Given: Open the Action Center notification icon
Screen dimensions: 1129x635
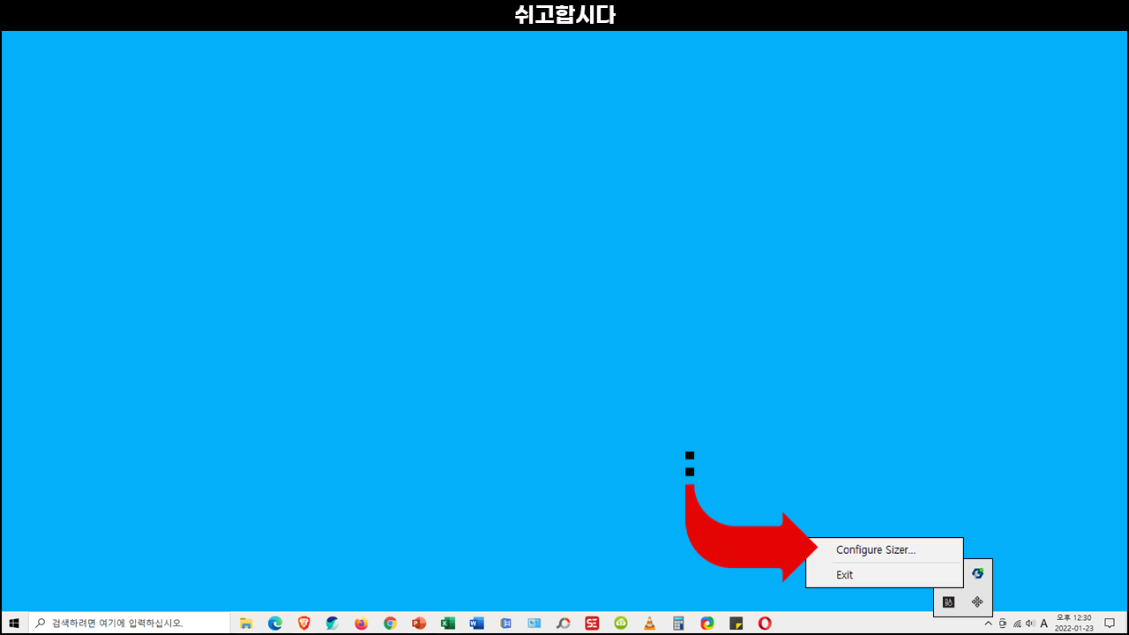Looking at the screenshot, I should pos(1110,624).
